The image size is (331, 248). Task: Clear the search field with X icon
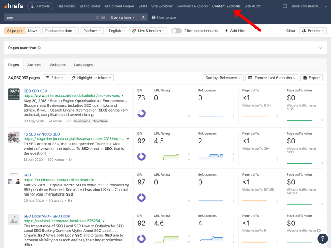click(x=97, y=17)
